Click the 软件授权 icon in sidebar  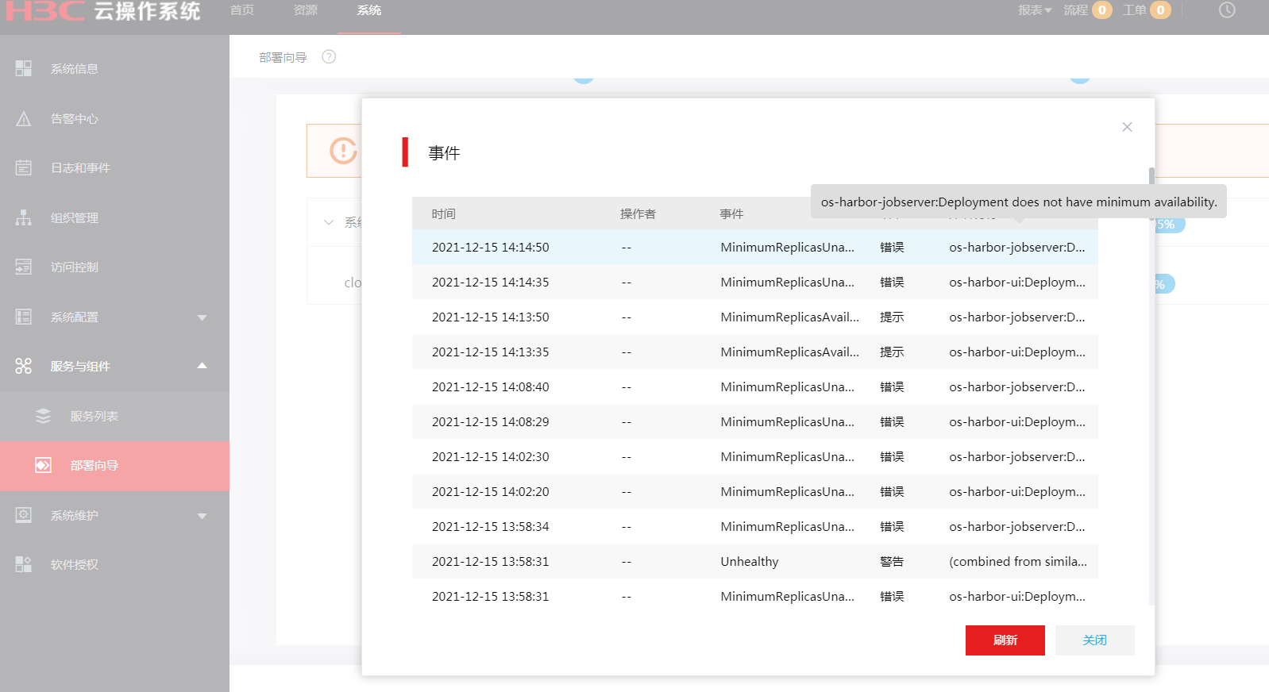[x=24, y=564]
